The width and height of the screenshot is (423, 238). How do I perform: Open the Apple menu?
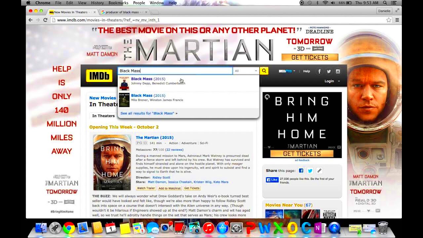29,3
